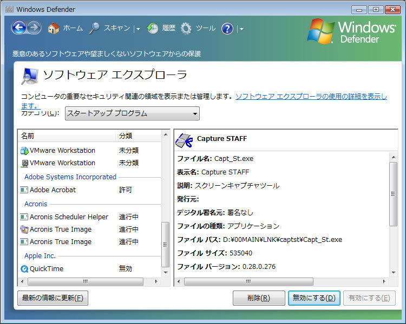Click the QuickTime status 無効

126,269
